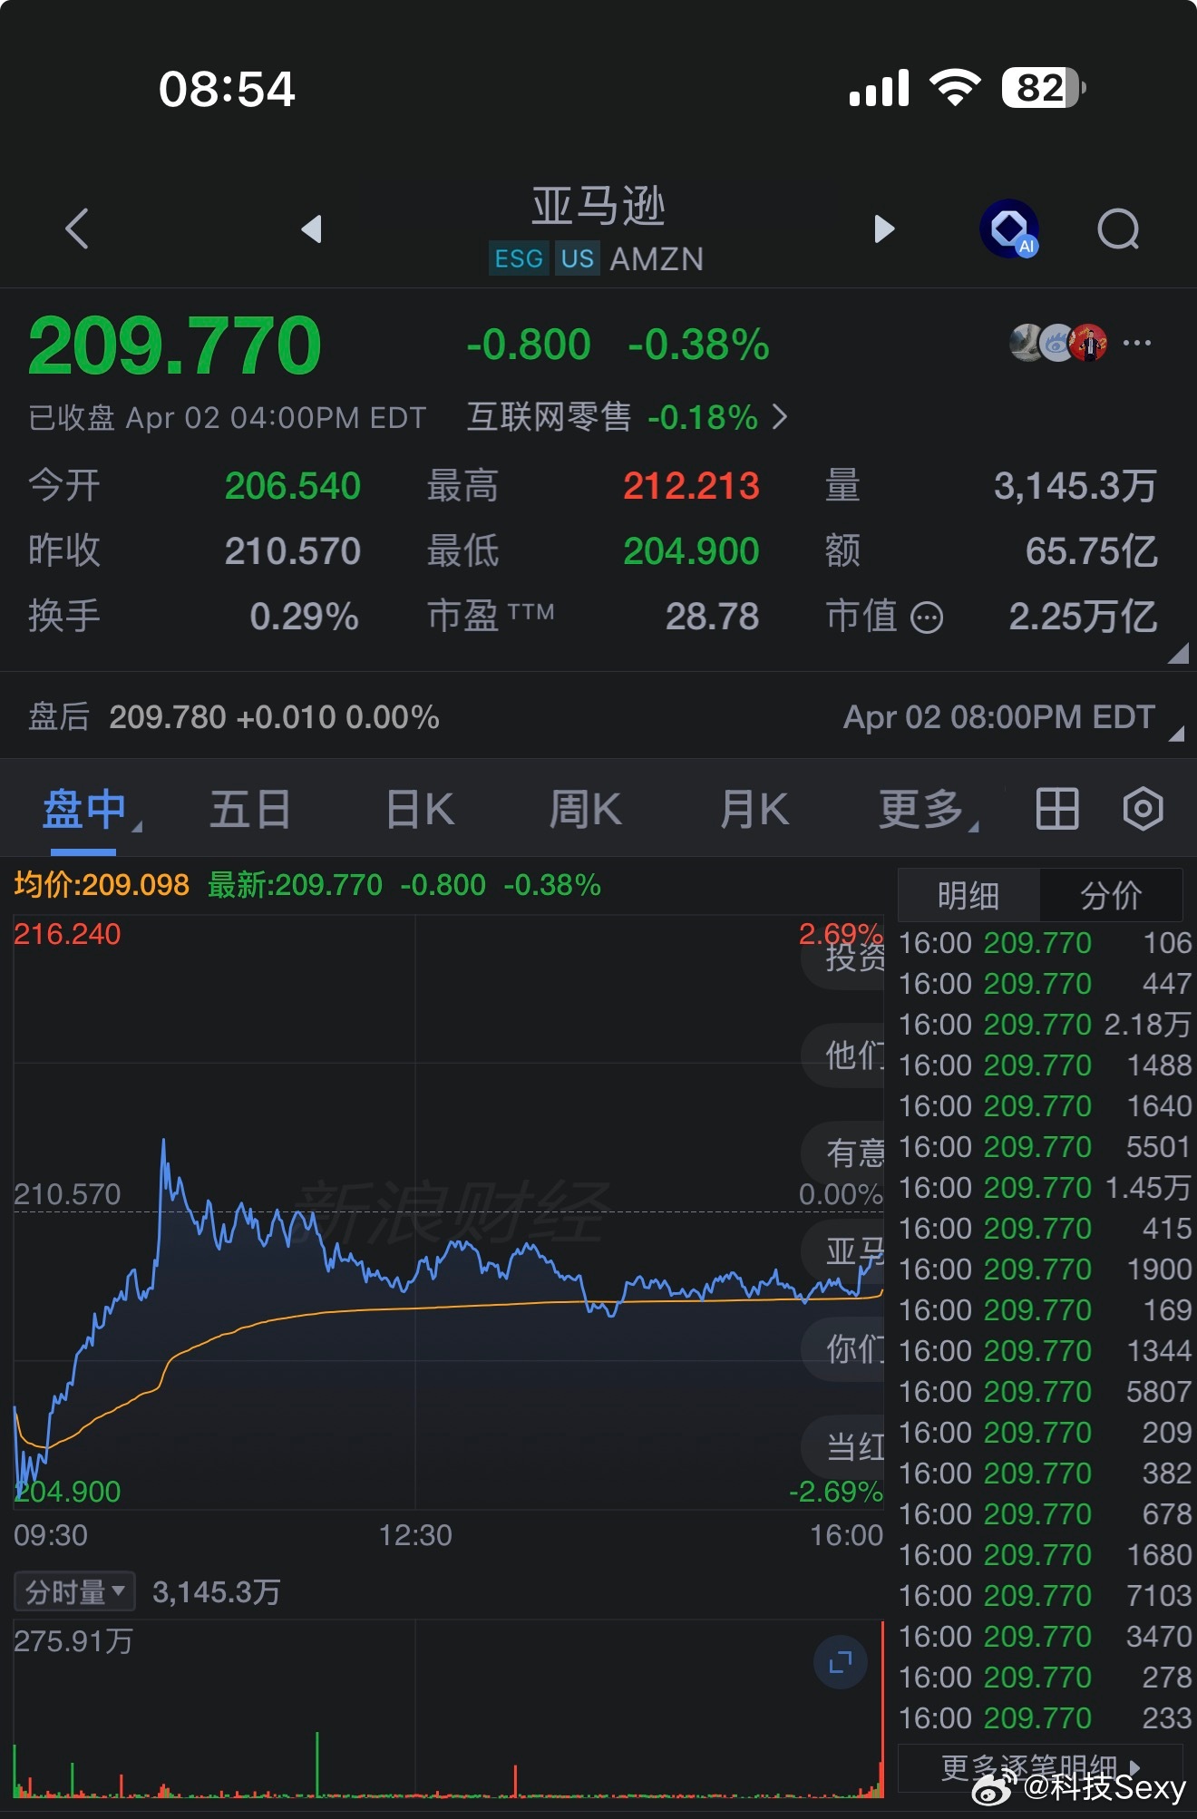Tap 昨收 value 210.570 in stats
The width and height of the screenshot is (1197, 1819).
pos(293,551)
